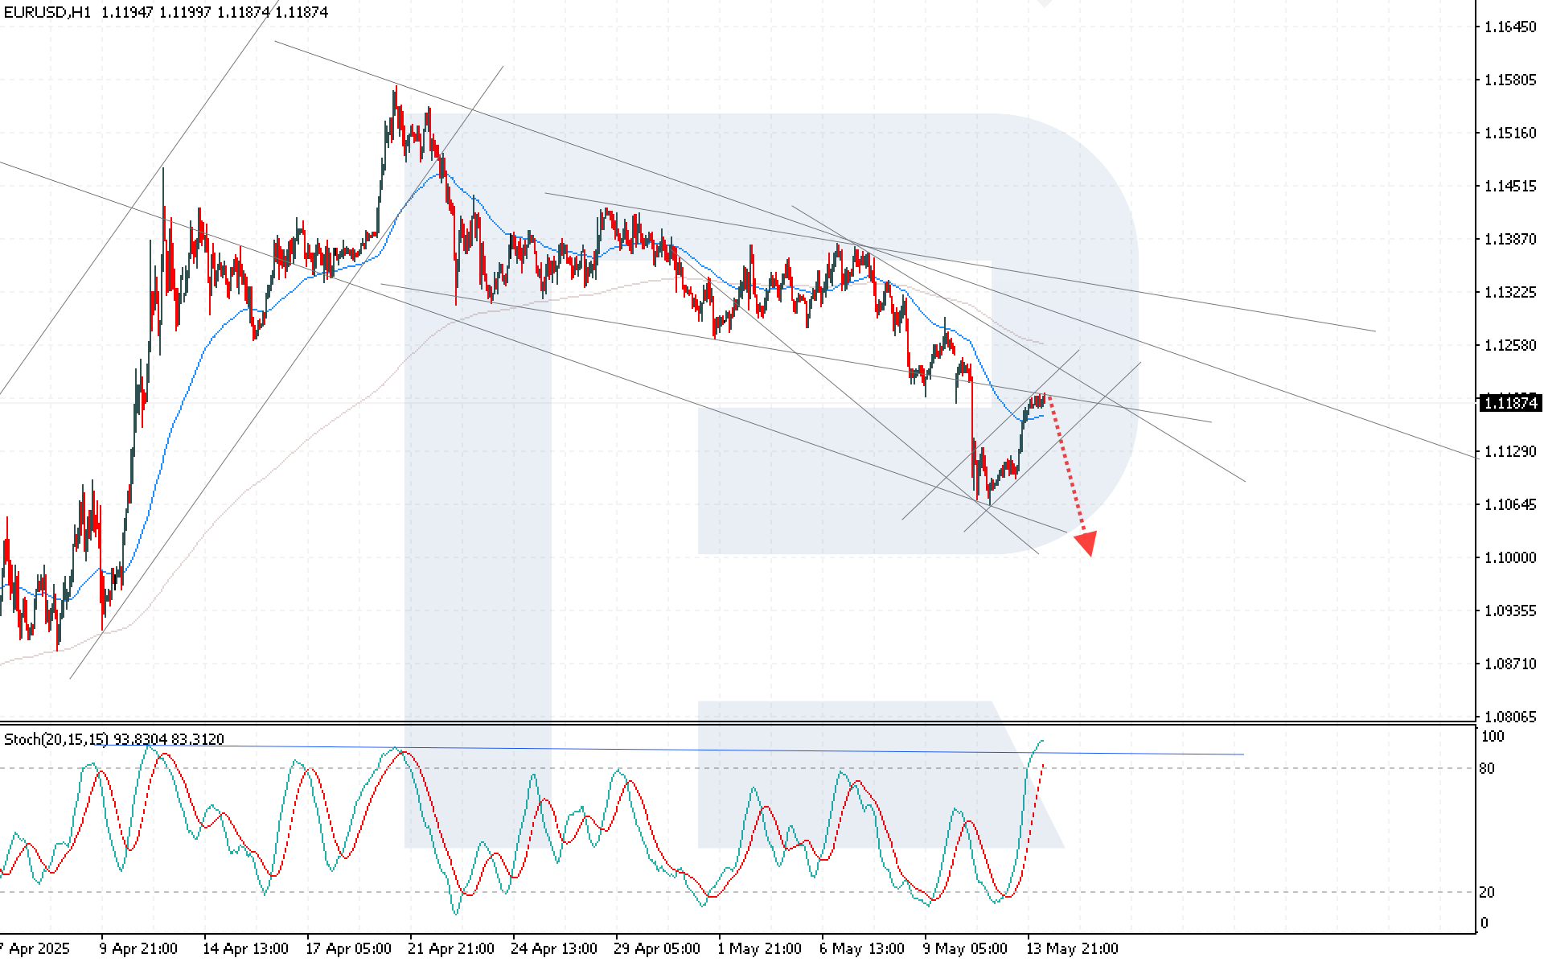
Task: Click the stochastic values 93.8304 83.3120
Action: (x=170, y=738)
